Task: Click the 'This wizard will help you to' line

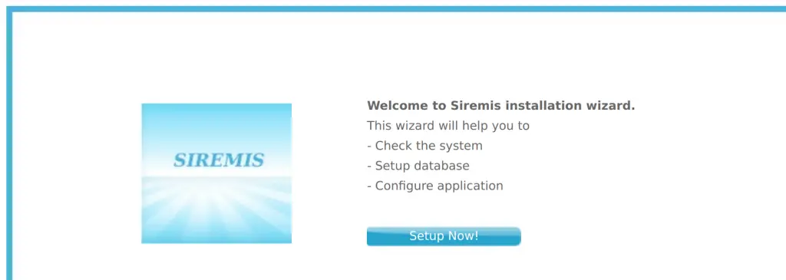Action: 448,126
